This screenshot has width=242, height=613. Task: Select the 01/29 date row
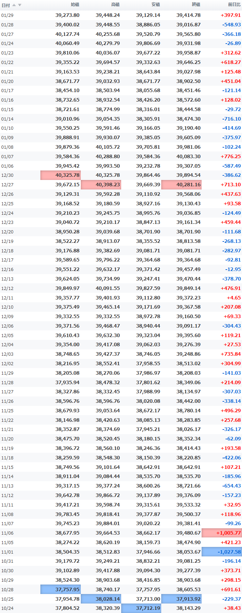tap(121, 15)
